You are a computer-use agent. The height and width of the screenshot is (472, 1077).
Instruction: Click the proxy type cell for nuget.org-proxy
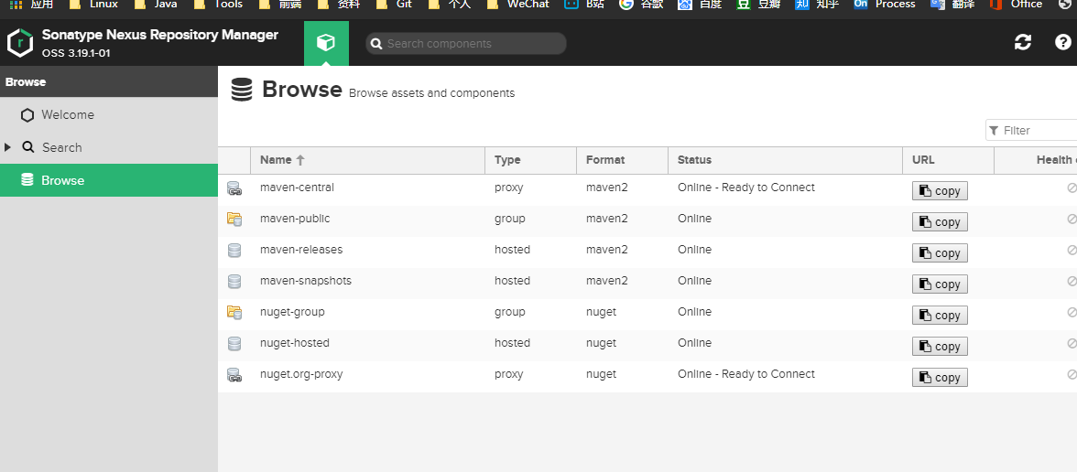coord(509,374)
